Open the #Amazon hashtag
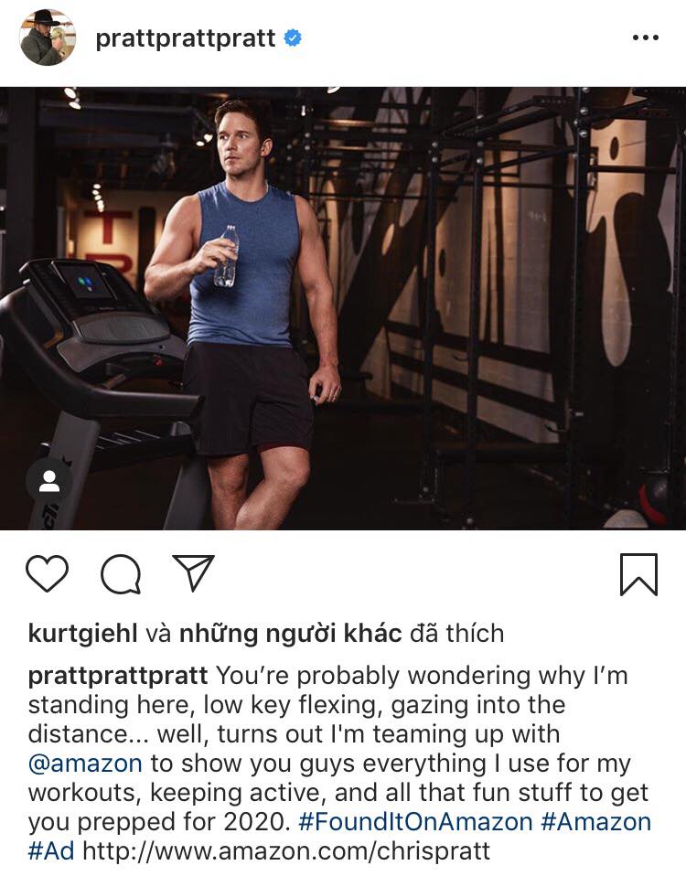The height and width of the screenshot is (876, 686). 596,822
